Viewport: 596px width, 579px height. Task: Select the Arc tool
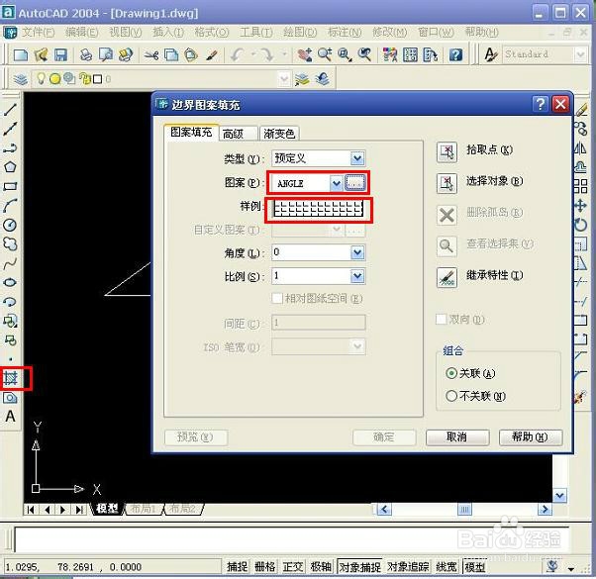pyautogui.click(x=10, y=206)
